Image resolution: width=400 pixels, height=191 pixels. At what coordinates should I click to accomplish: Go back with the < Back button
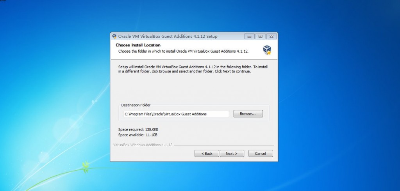coord(207,154)
